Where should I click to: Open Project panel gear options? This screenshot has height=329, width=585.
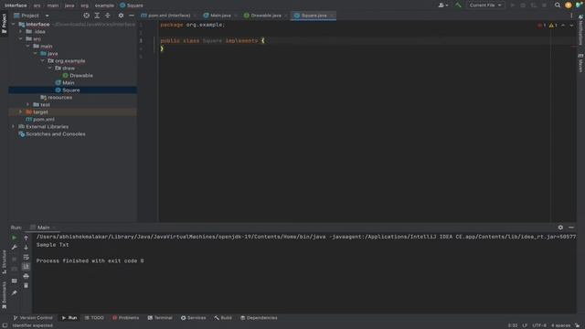pyautogui.click(x=121, y=16)
